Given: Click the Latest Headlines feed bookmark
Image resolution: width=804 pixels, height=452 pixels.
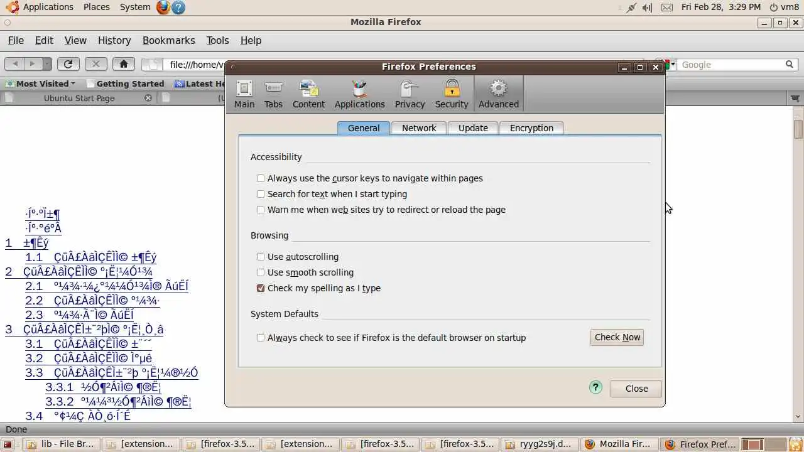Looking at the screenshot, I should (x=200, y=83).
